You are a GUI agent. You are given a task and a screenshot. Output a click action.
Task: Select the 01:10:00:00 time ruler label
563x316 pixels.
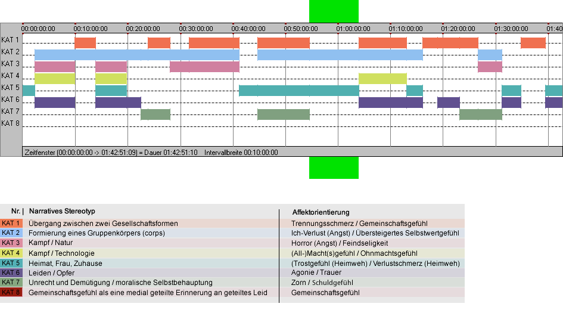406,29
